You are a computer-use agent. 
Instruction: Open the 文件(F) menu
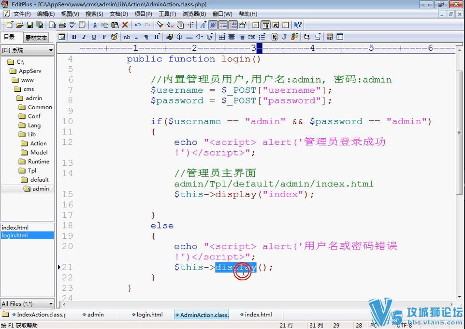click(22, 14)
